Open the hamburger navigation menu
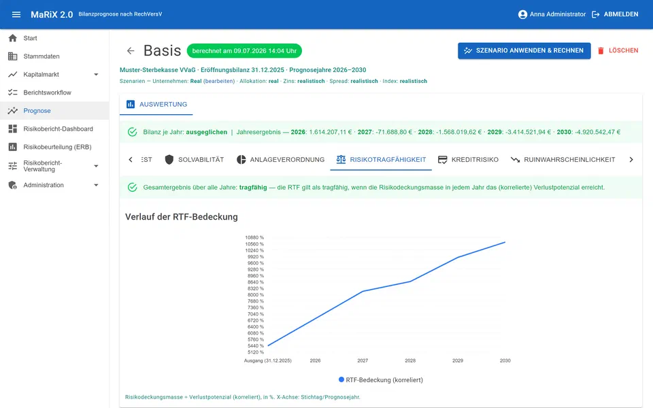Image resolution: width=653 pixels, height=408 pixels. (x=16, y=14)
